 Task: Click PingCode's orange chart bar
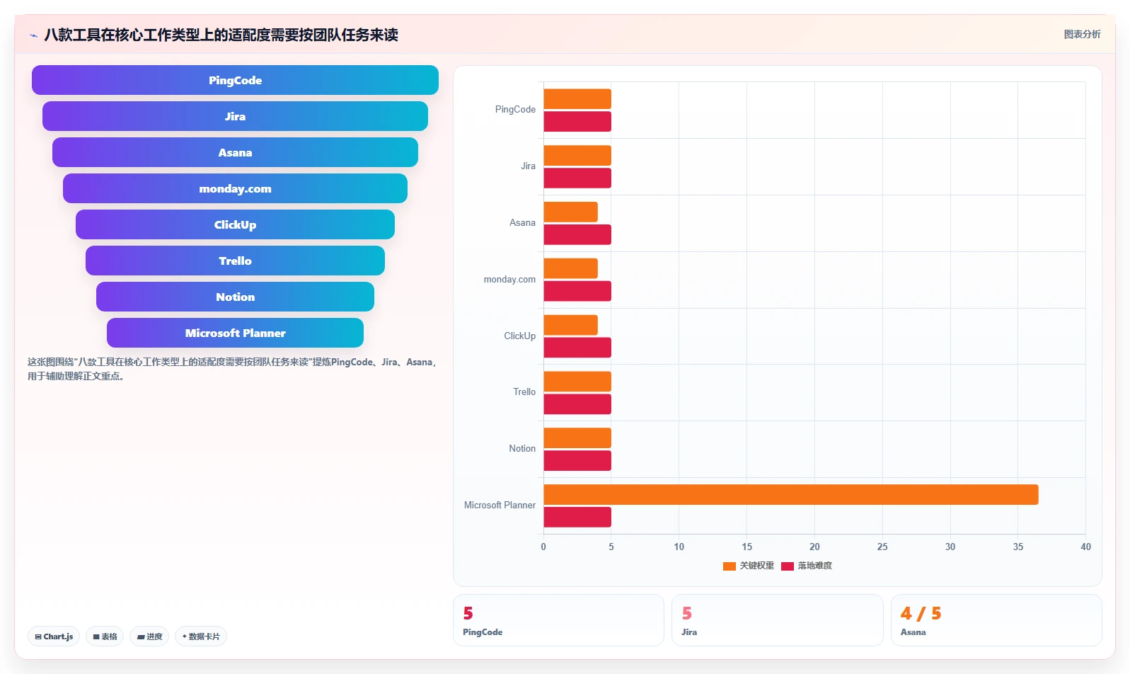[x=577, y=99]
